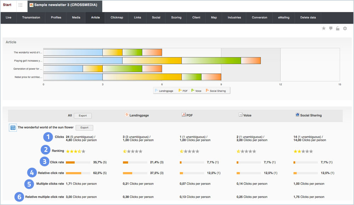
Task: Toggle Landingpage series in chart legend
Action: pyautogui.click(x=164, y=91)
